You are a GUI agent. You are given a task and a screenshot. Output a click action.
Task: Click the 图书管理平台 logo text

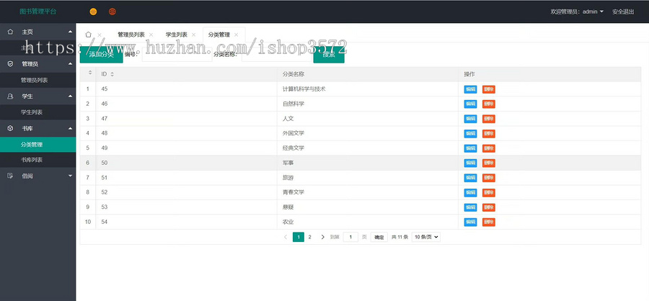(x=38, y=12)
